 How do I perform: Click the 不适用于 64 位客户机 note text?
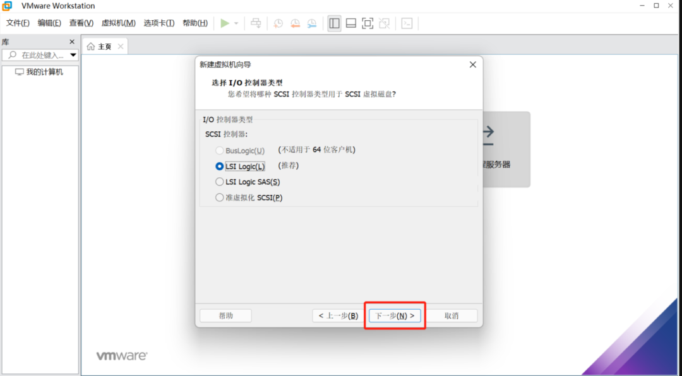[x=316, y=150]
